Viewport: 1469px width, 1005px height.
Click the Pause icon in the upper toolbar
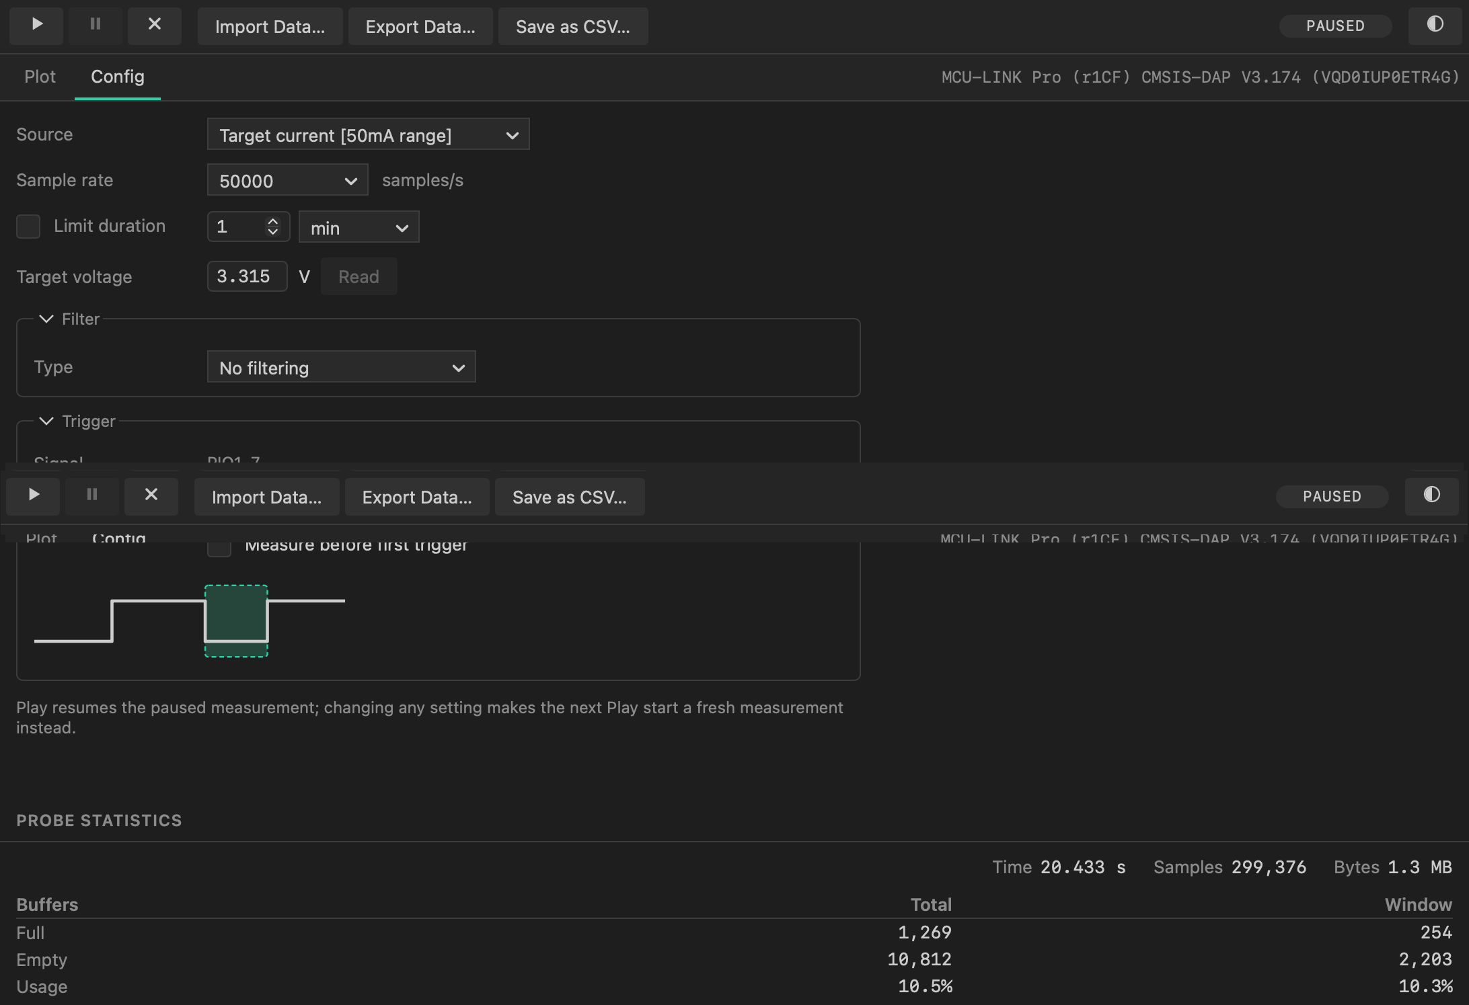96,26
